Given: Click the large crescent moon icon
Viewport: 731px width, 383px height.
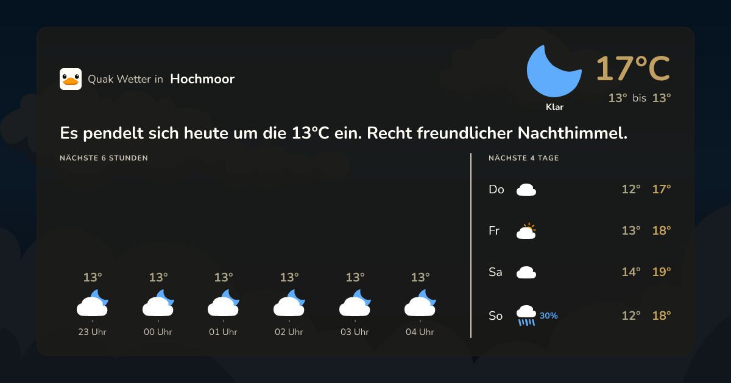Looking at the screenshot, I should click(554, 71).
